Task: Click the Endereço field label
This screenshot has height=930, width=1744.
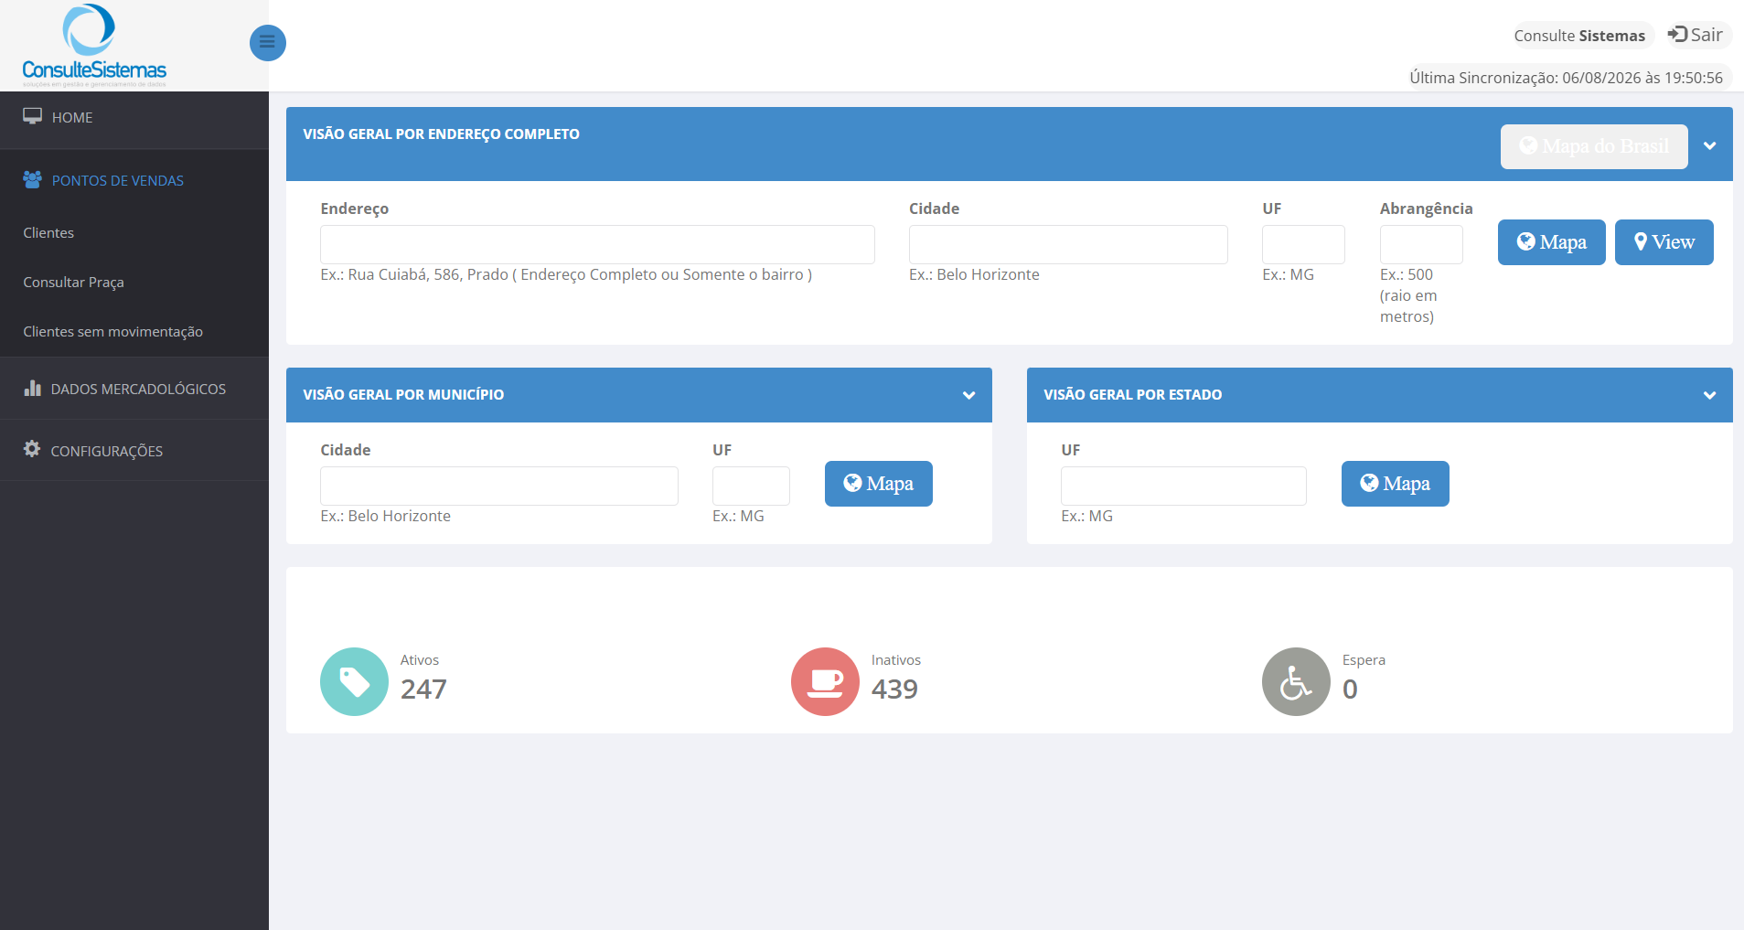Action: [354, 208]
